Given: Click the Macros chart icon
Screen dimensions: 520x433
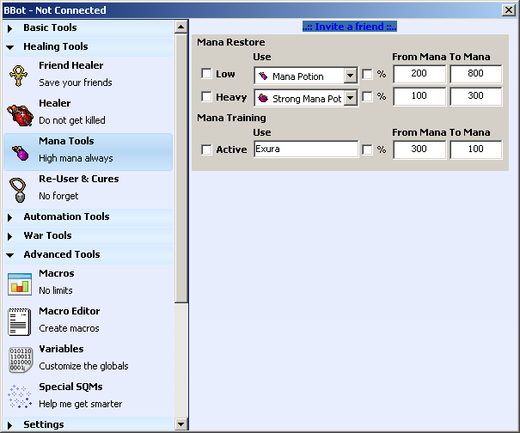Looking at the screenshot, I should tap(20, 283).
